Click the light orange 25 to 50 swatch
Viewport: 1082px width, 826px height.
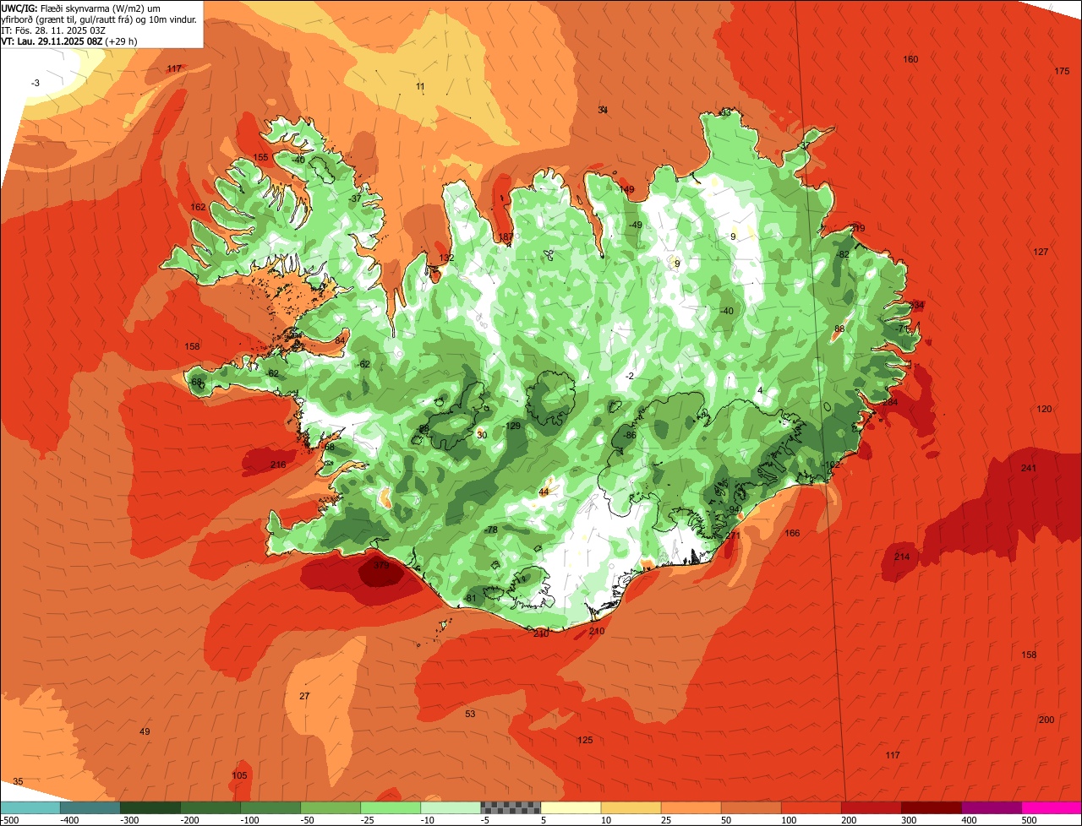(x=691, y=807)
